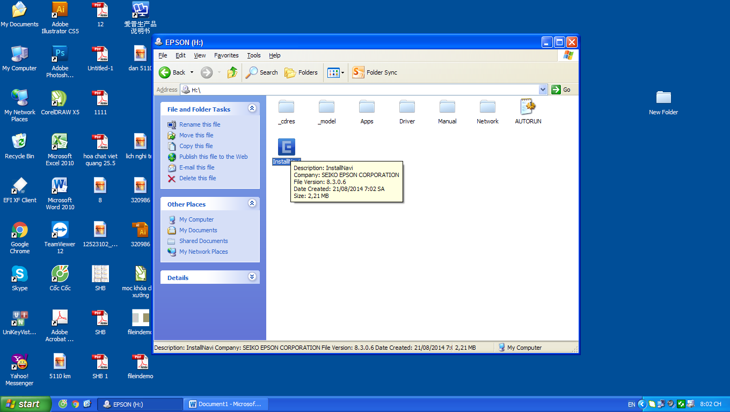Open the Favorites menu
The image size is (730, 412).
click(227, 55)
